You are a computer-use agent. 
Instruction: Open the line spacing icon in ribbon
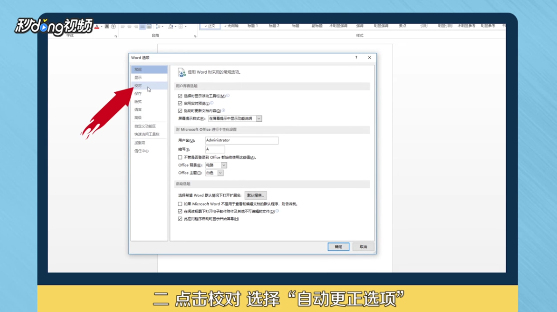coord(158,27)
